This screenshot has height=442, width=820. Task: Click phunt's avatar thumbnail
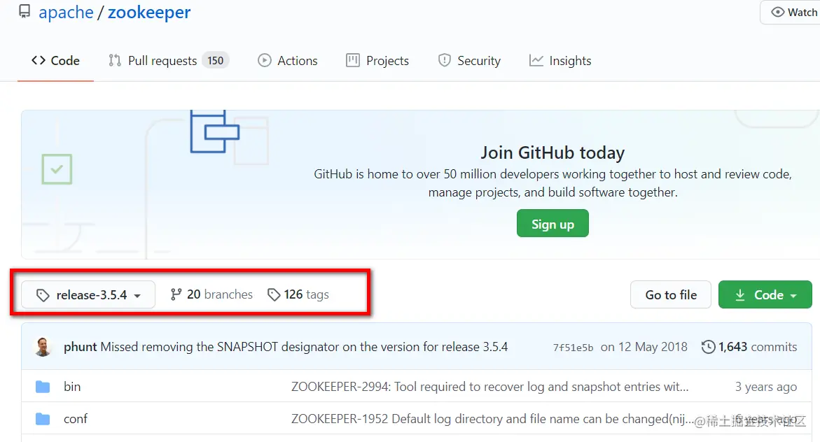[43, 347]
